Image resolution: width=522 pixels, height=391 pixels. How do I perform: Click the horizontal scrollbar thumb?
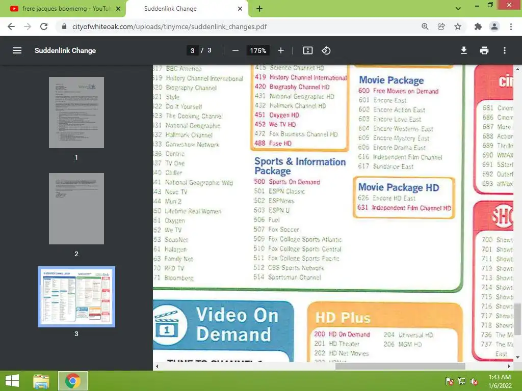pos(400,366)
